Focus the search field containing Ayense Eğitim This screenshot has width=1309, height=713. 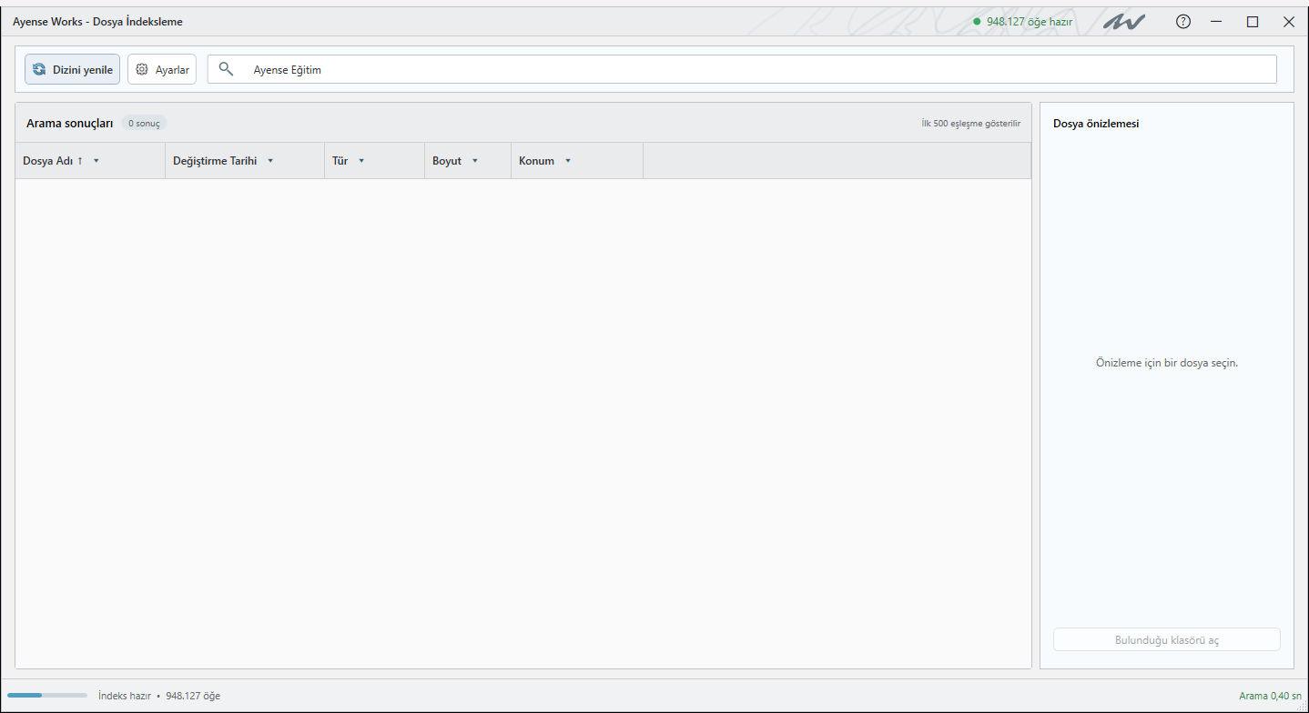tap(742, 69)
